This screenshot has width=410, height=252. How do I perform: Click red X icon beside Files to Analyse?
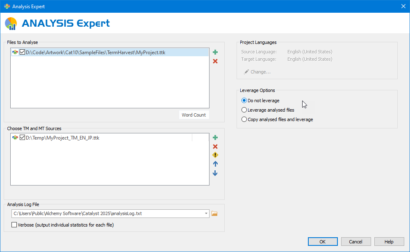[215, 61]
